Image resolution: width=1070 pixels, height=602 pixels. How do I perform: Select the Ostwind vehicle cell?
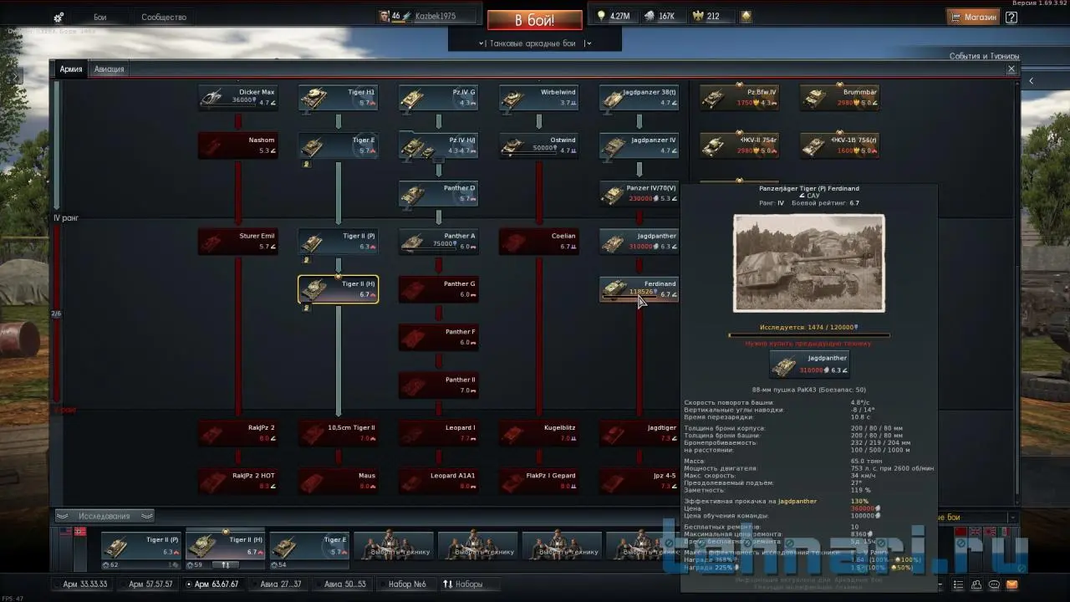[x=539, y=145]
